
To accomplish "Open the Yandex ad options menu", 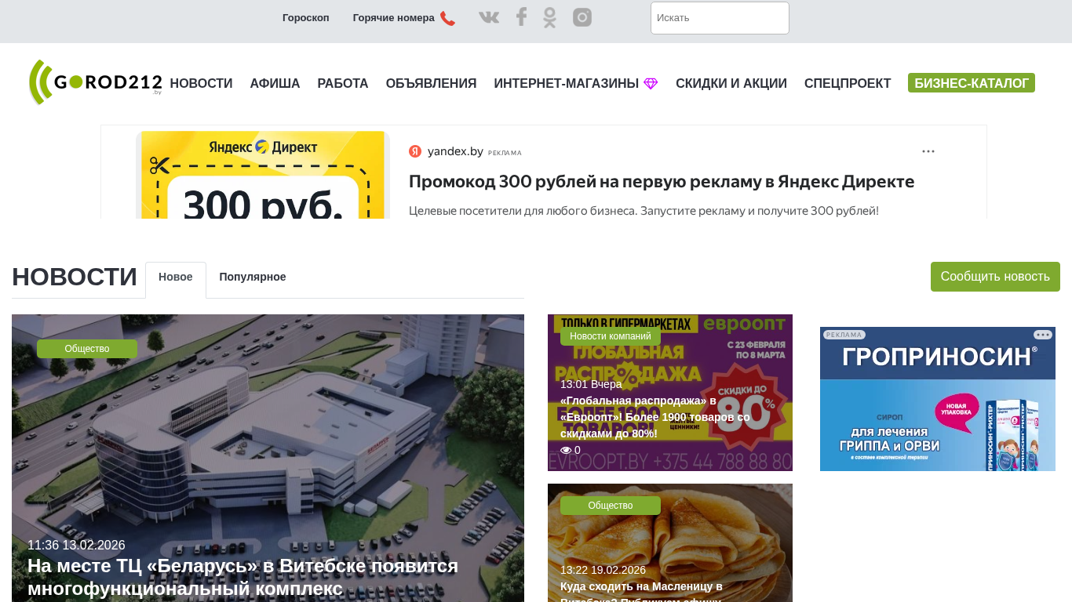I will [x=928, y=151].
